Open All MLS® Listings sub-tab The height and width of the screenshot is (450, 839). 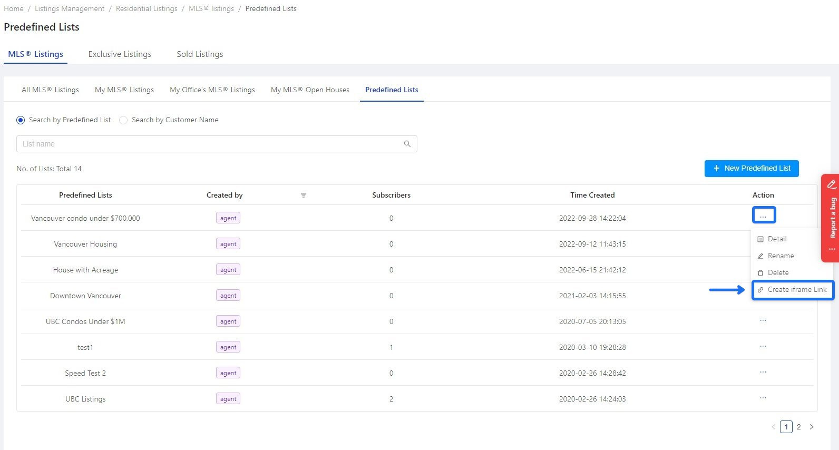[x=50, y=90]
